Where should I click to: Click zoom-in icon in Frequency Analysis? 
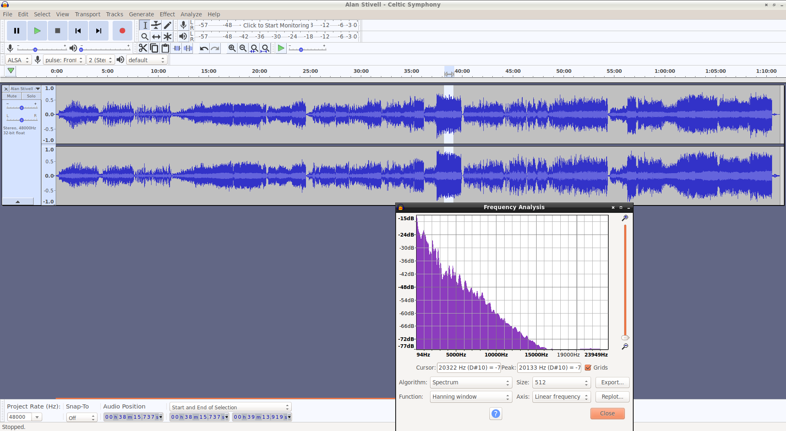tap(625, 218)
